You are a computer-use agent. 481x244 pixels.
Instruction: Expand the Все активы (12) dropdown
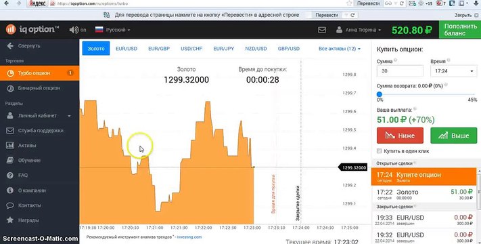coord(340,49)
